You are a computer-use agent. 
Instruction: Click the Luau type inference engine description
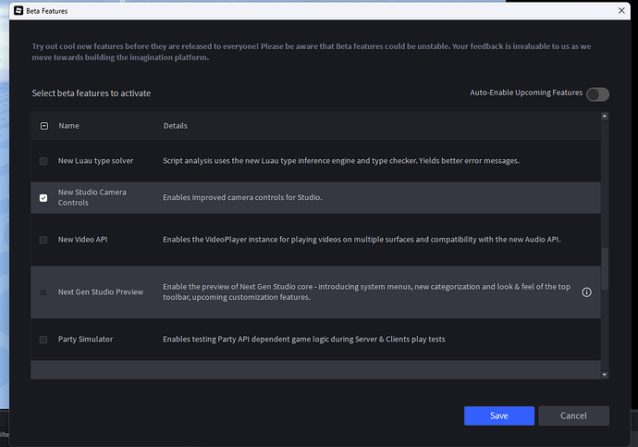pyautogui.click(x=341, y=161)
